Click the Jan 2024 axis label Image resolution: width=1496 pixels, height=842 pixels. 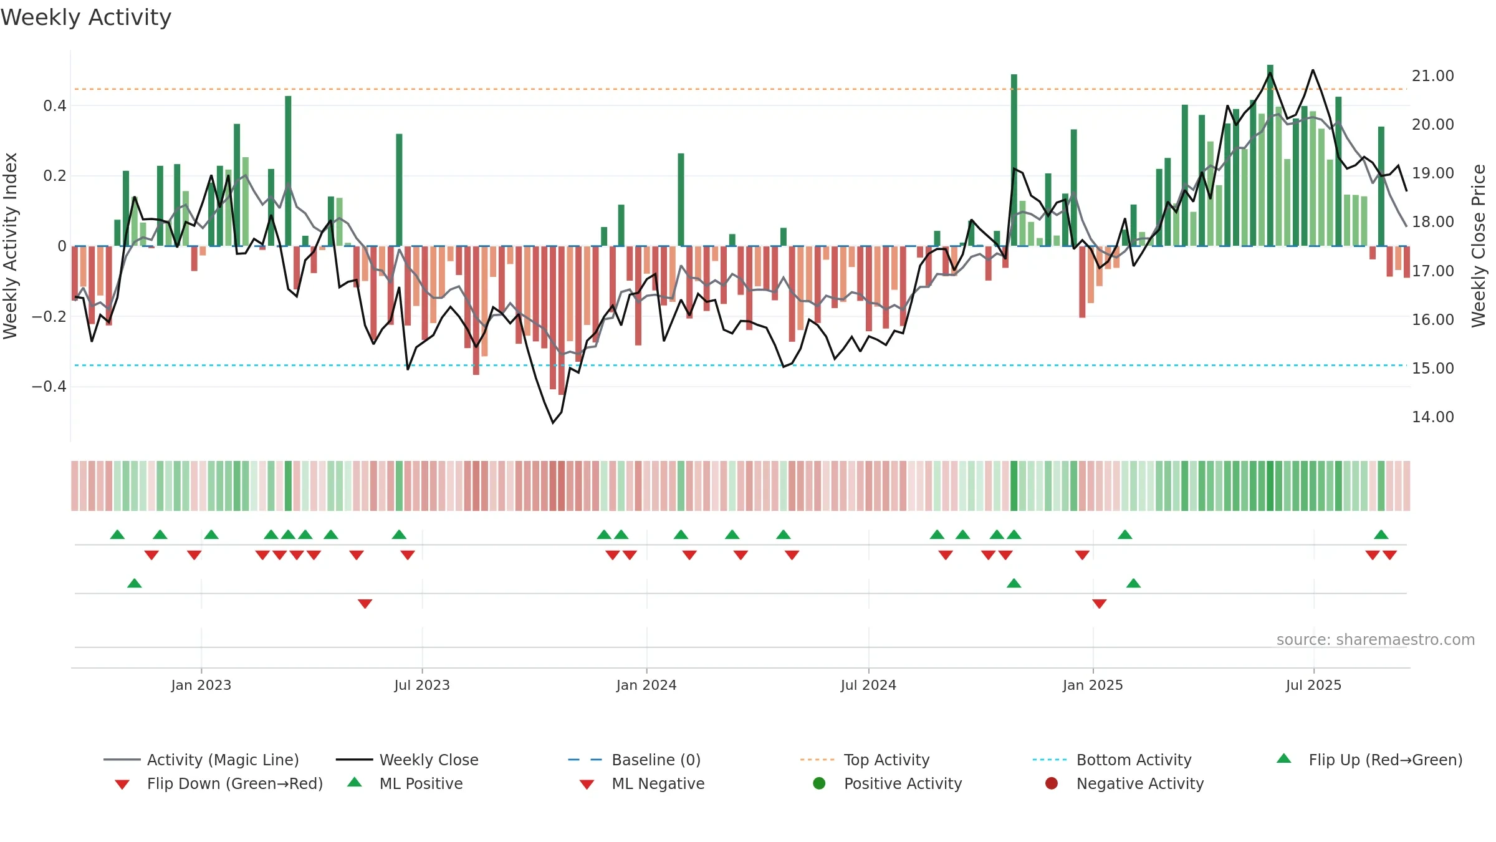click(646, 685)
